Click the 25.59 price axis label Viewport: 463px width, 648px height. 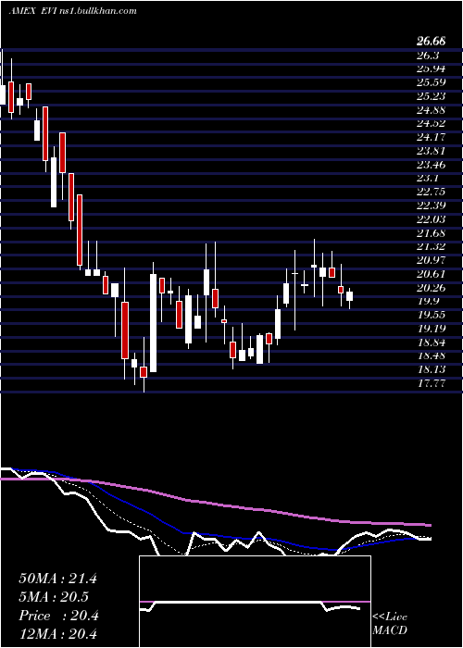(432, 82)
